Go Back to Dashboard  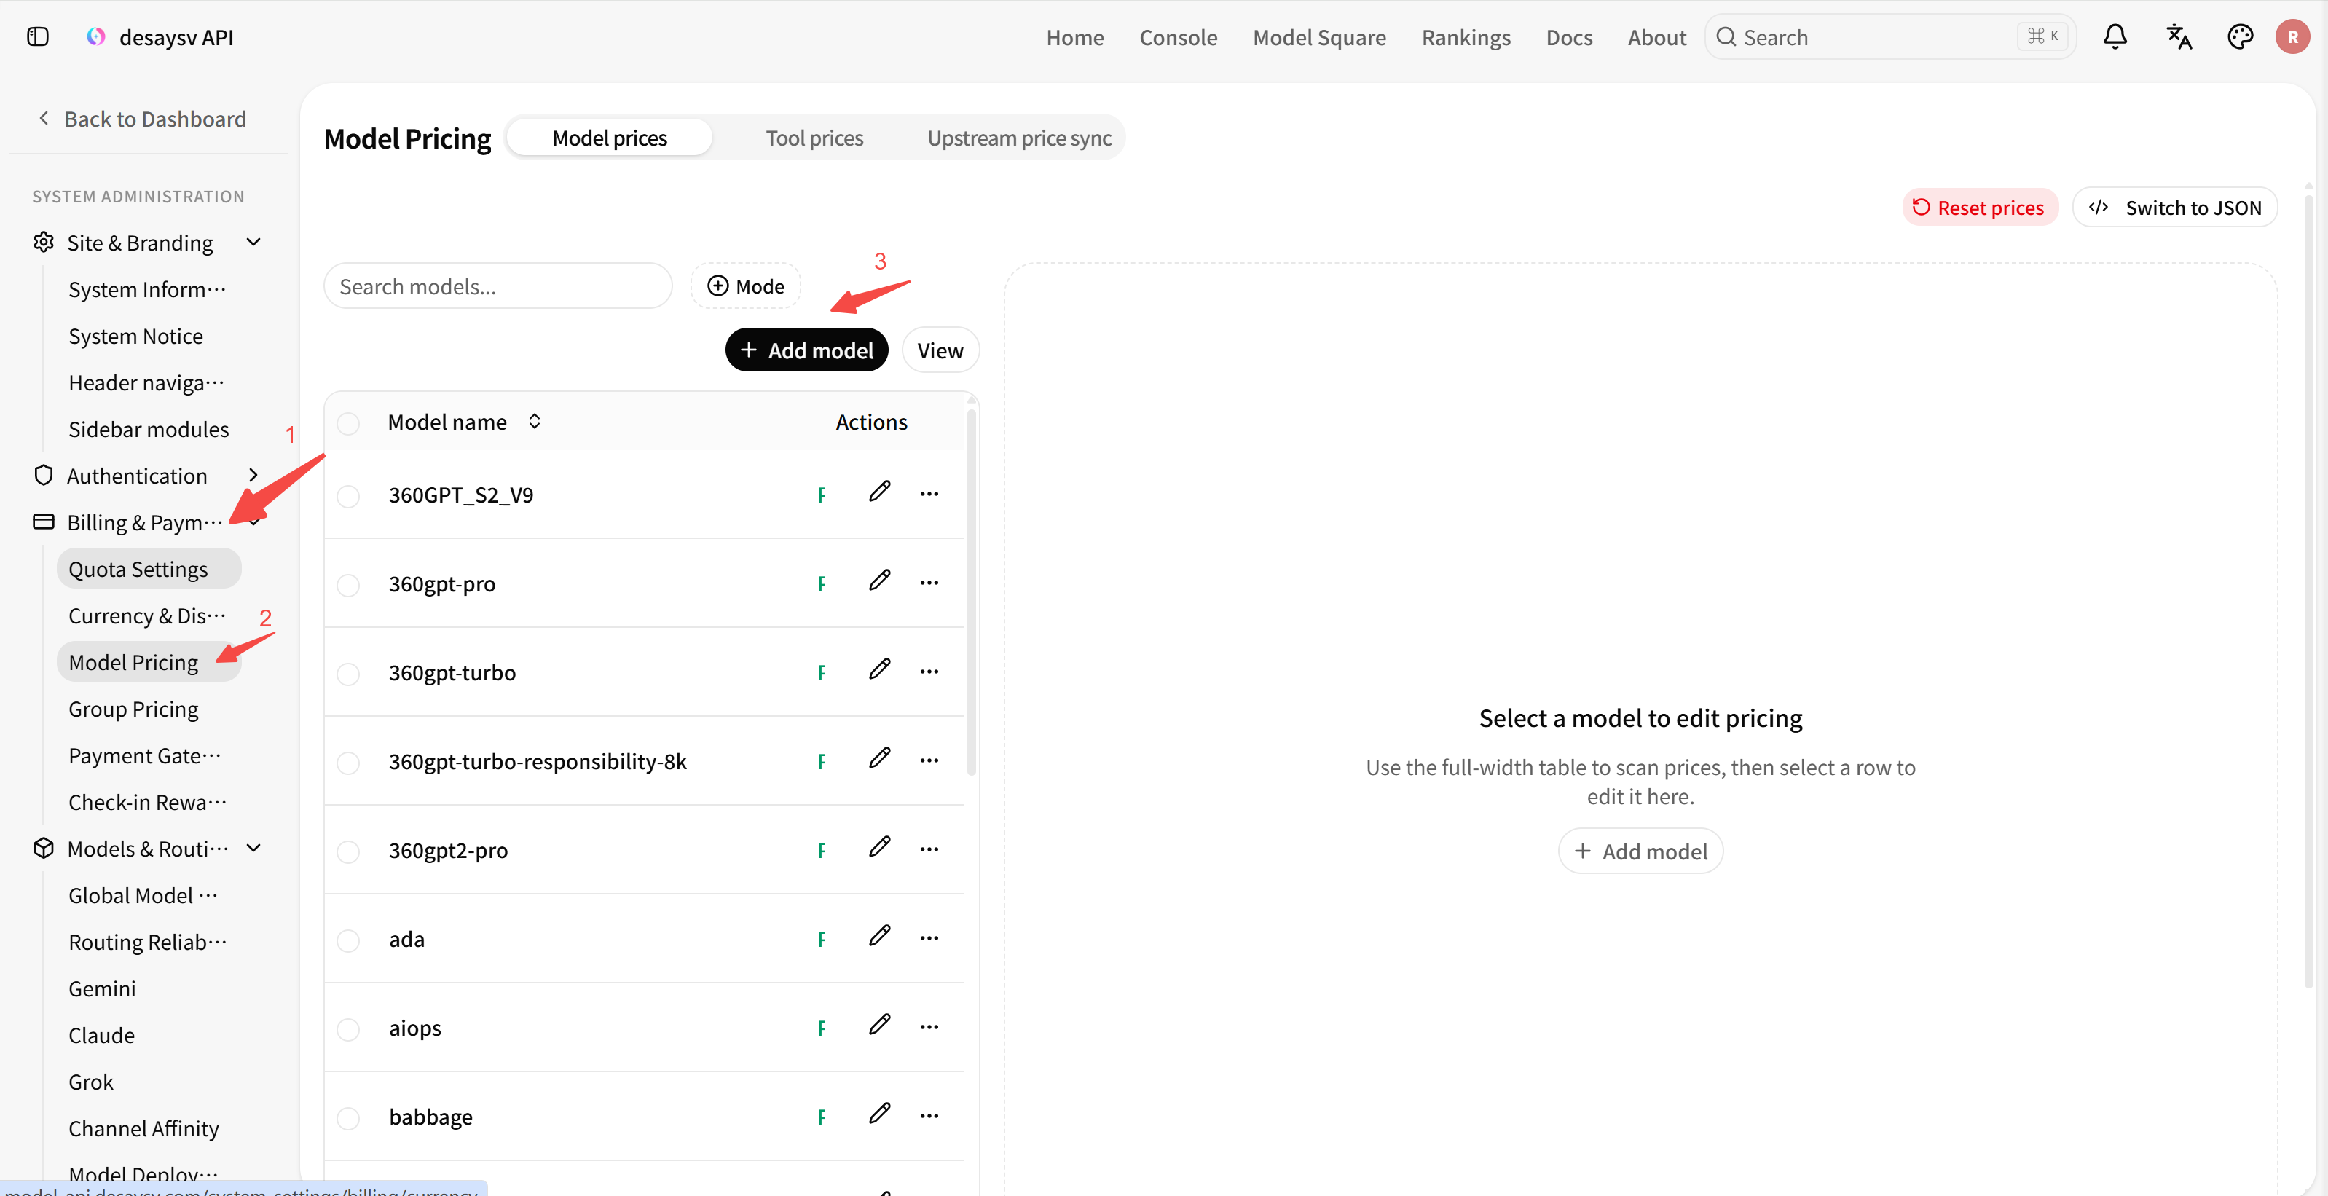(x=142, y=119)
